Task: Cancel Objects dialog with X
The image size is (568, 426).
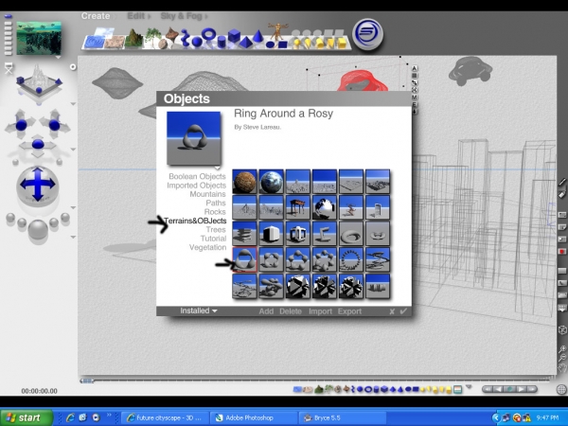Action: (392, 311)
